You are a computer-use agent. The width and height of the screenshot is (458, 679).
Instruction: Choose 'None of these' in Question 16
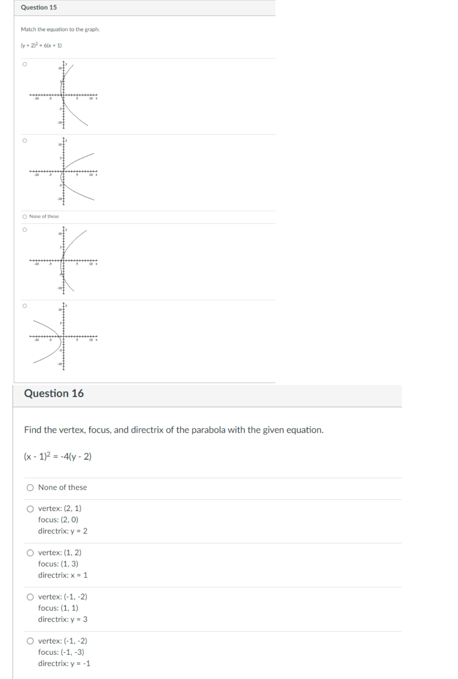[x=30, y=488]
